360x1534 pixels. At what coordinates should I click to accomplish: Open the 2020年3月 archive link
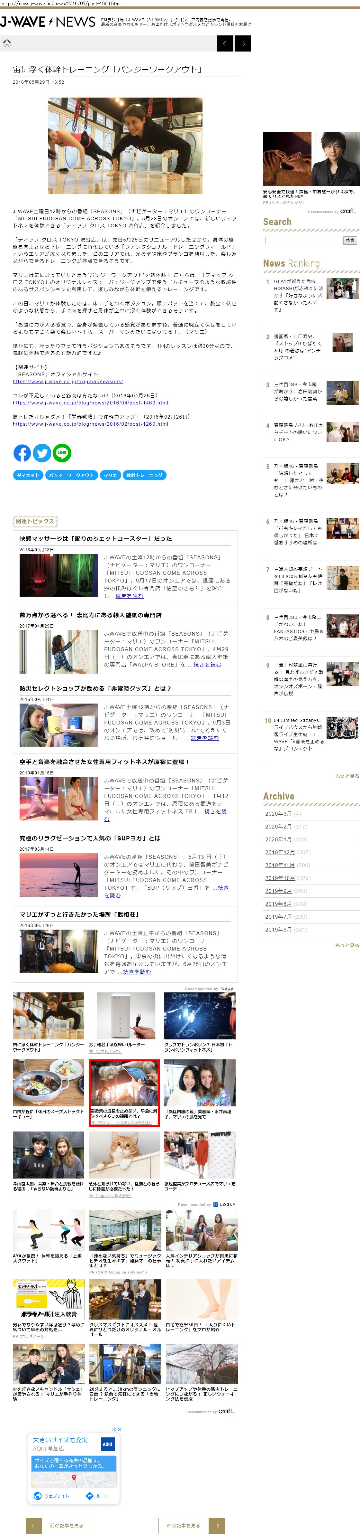(x=278, y=813)
